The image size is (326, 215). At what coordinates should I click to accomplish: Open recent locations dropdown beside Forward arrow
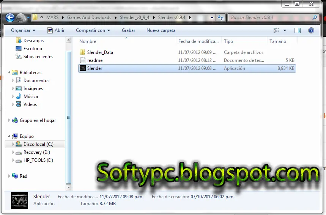(x=28, y=18)
